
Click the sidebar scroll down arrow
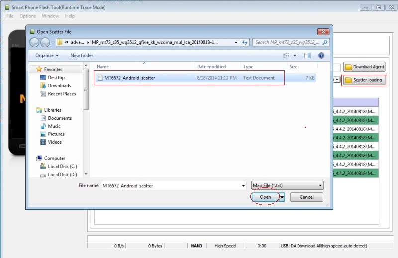tap(86, 174)
